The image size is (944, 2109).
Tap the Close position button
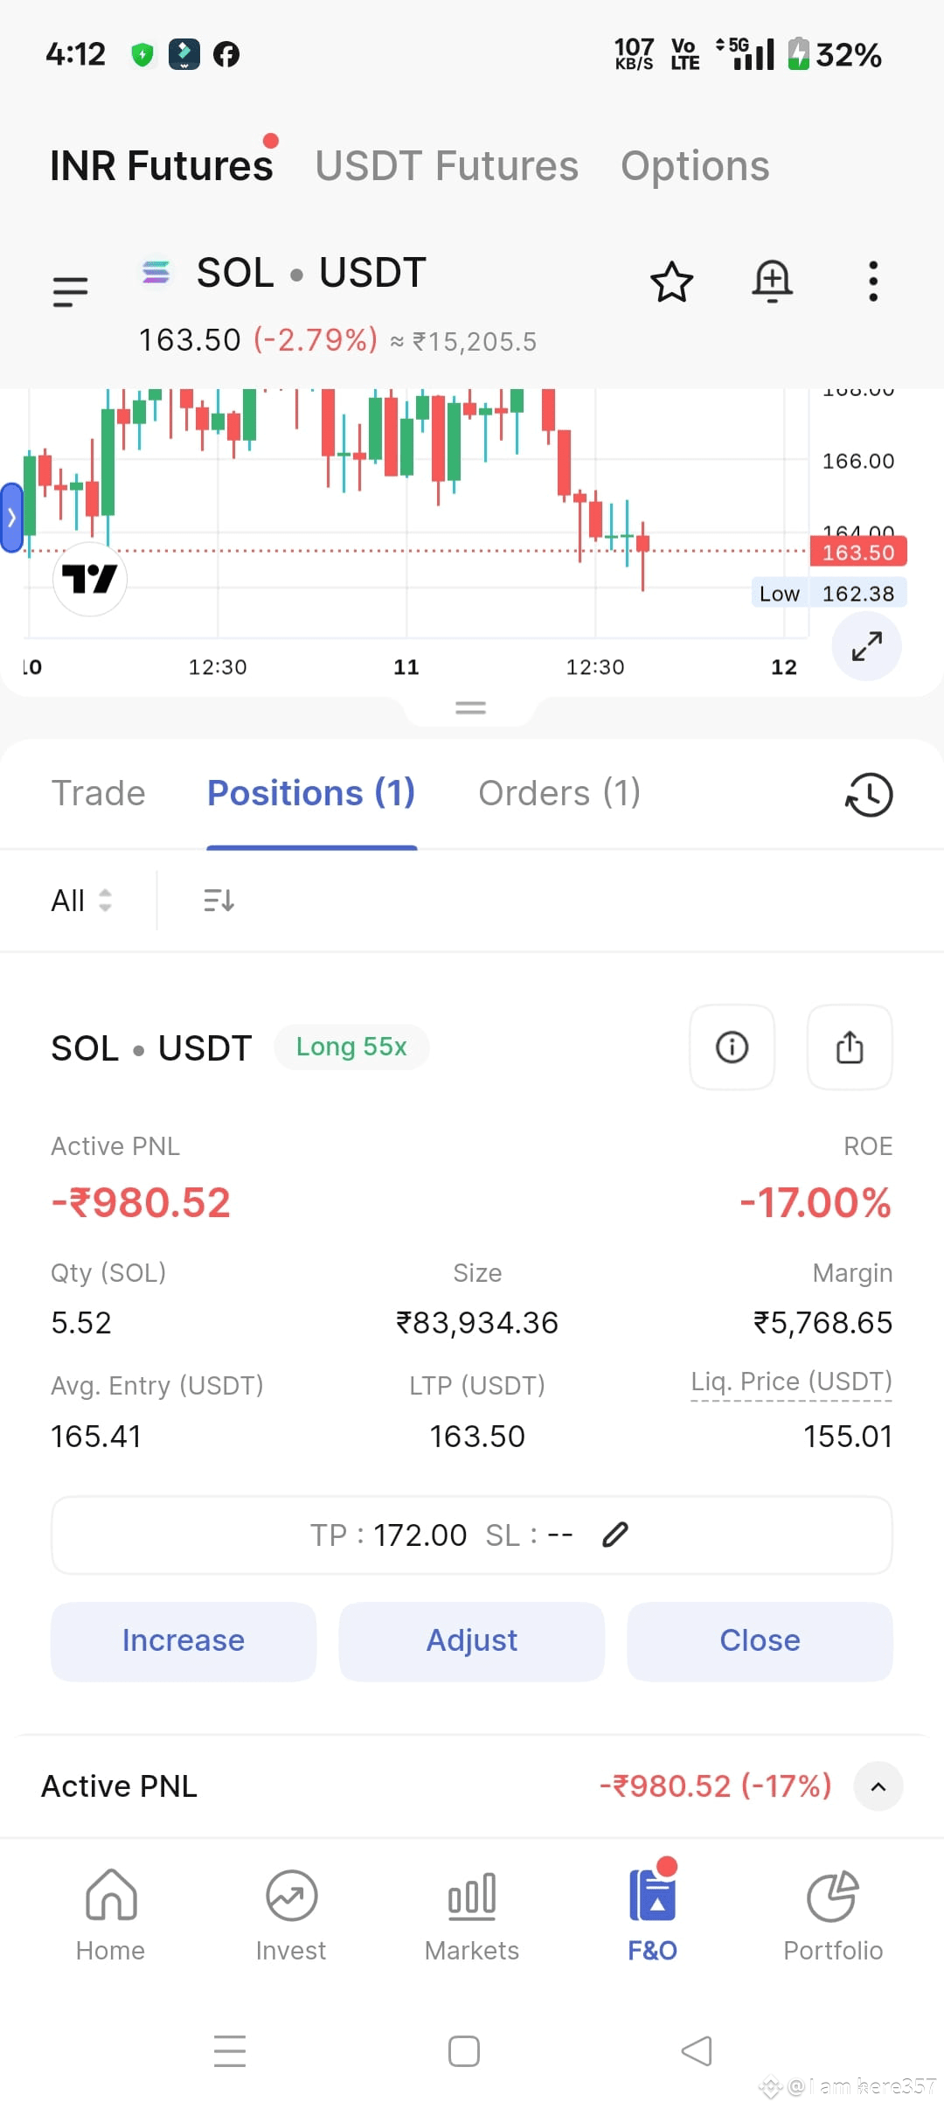pos(760,1641)
